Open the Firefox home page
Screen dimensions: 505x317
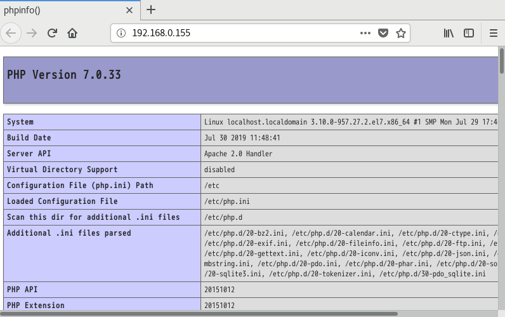[72, 33]
